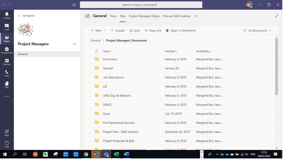The height and width of the screenshot is (166, 296).
Task: Open the Job Descriptions folder
Action: click(113, 78)
